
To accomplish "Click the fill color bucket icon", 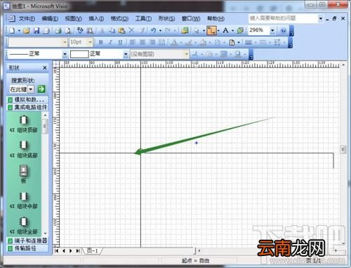I will pos(203,42).
